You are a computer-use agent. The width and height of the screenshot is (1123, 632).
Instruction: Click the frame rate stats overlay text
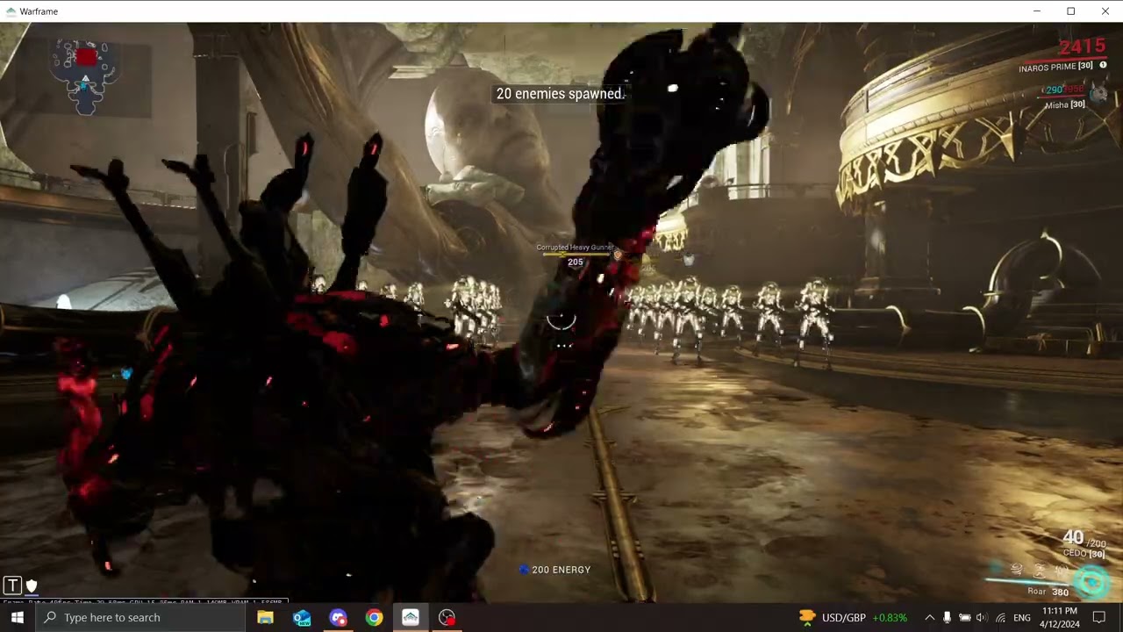click(x=145, y=601)
